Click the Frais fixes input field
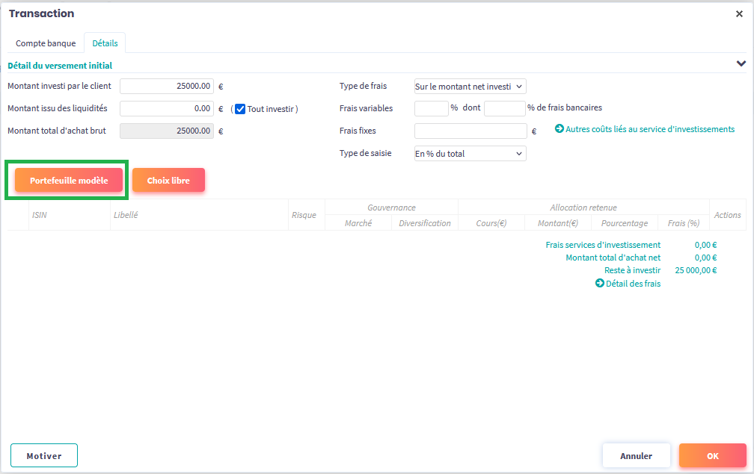The height and width of the screenshot is (474, 754). 471,131
